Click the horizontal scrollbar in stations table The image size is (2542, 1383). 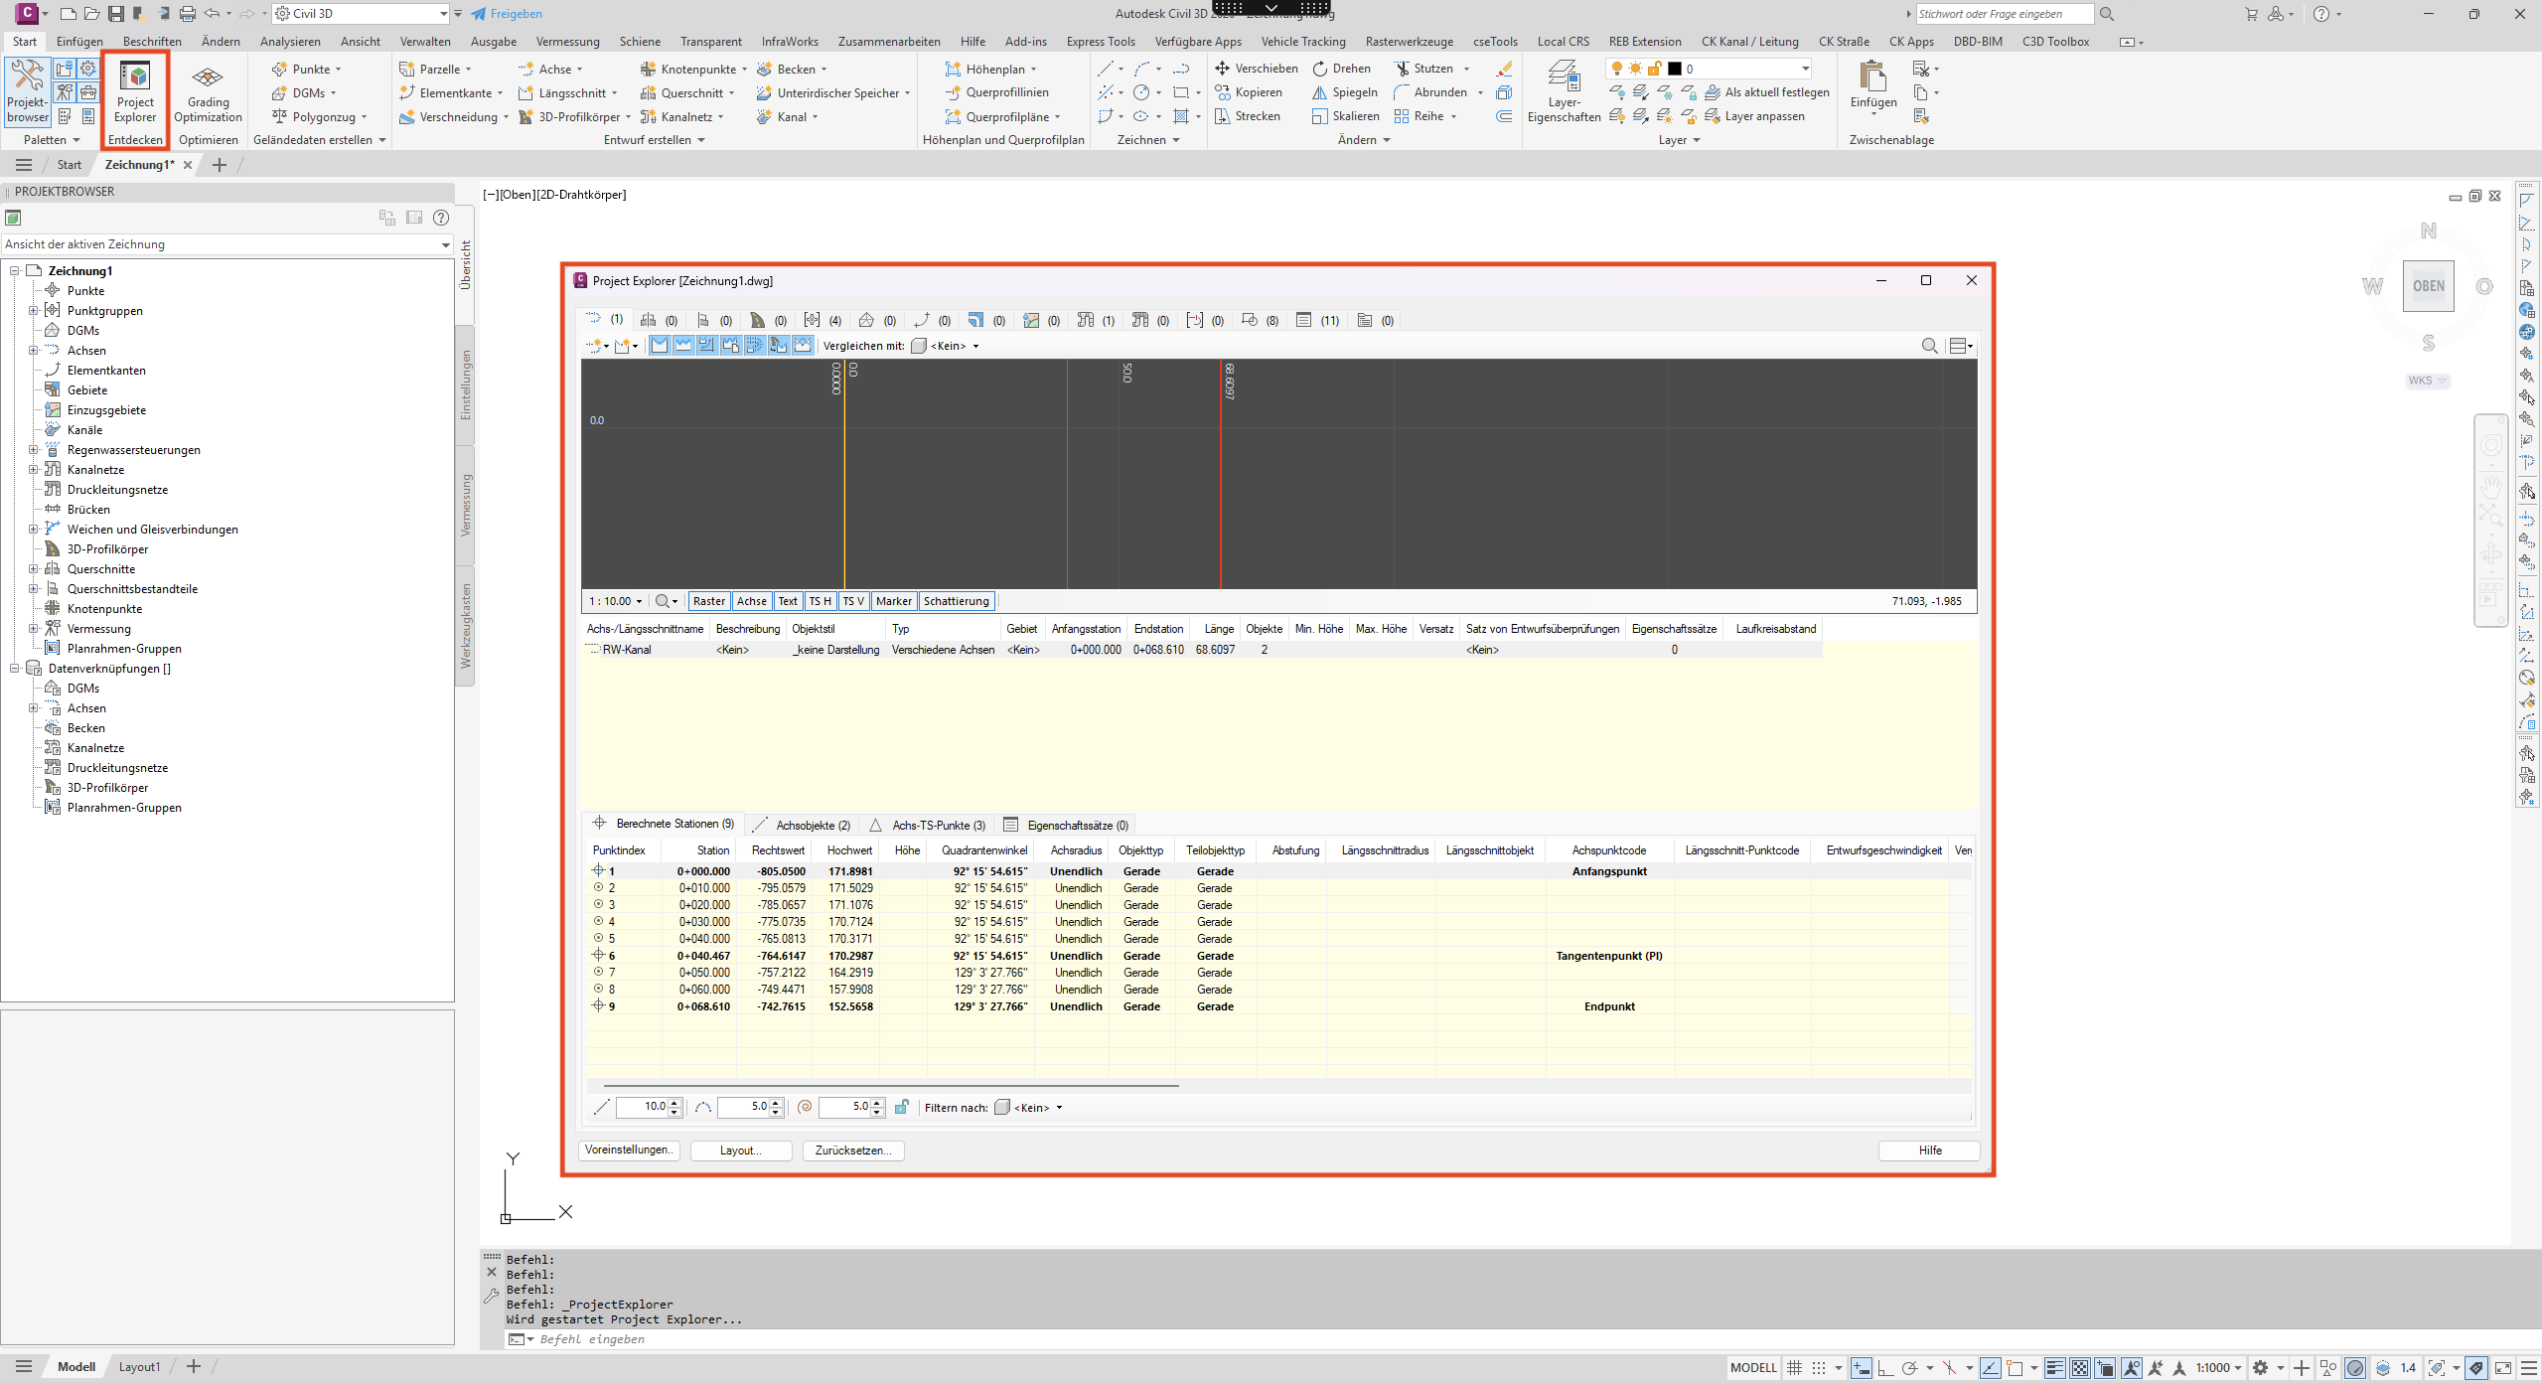(x=891, y=1086)
